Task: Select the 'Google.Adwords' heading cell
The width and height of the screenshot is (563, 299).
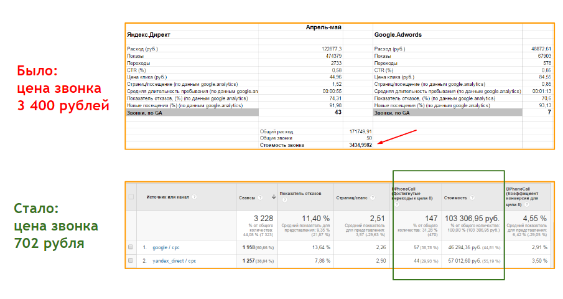Action: (398, 35)
